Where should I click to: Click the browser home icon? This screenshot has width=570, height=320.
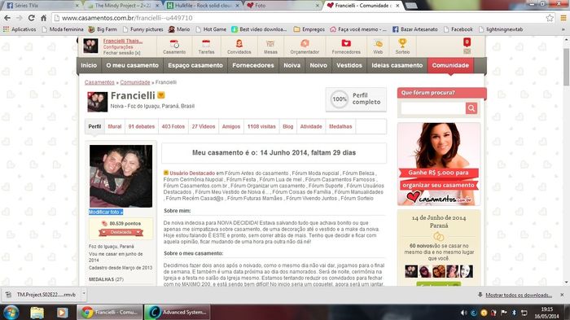click(x=43, y=18)
